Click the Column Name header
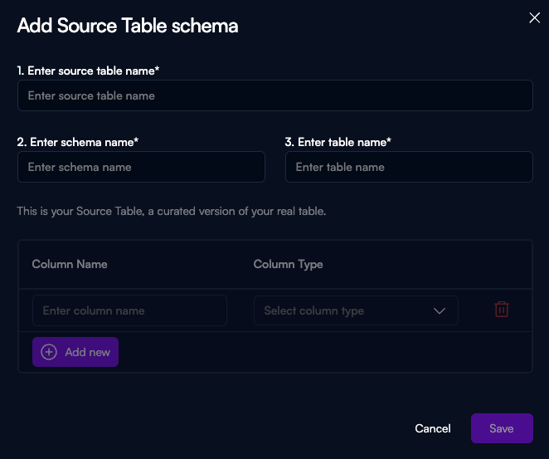The height and width of the screenshot is (459, 549). [x=70, y=264]
